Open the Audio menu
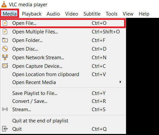Viewport: 159px width, 135px height. click(53, 14)
